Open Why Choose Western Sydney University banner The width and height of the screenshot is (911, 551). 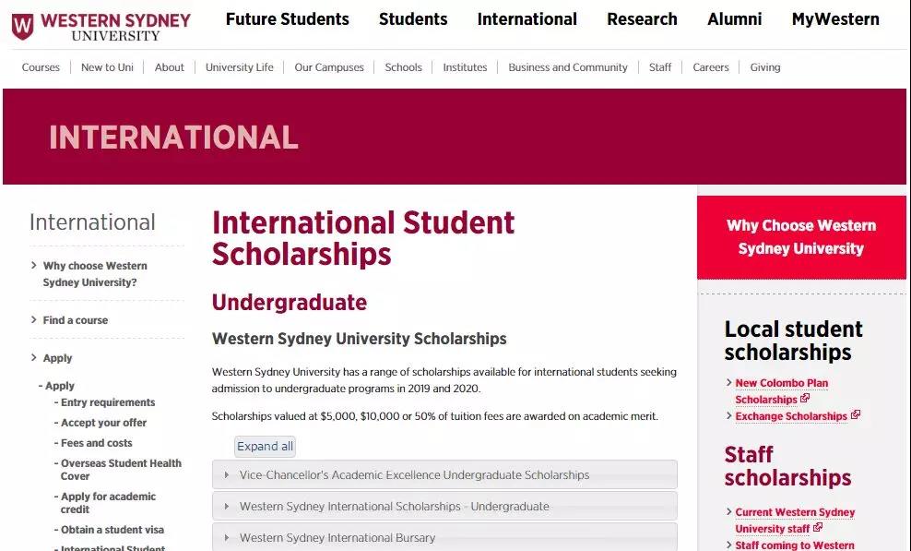(x=800, y=237)
